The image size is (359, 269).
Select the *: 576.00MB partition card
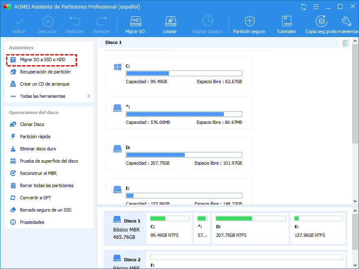click(x=179, y=113)
